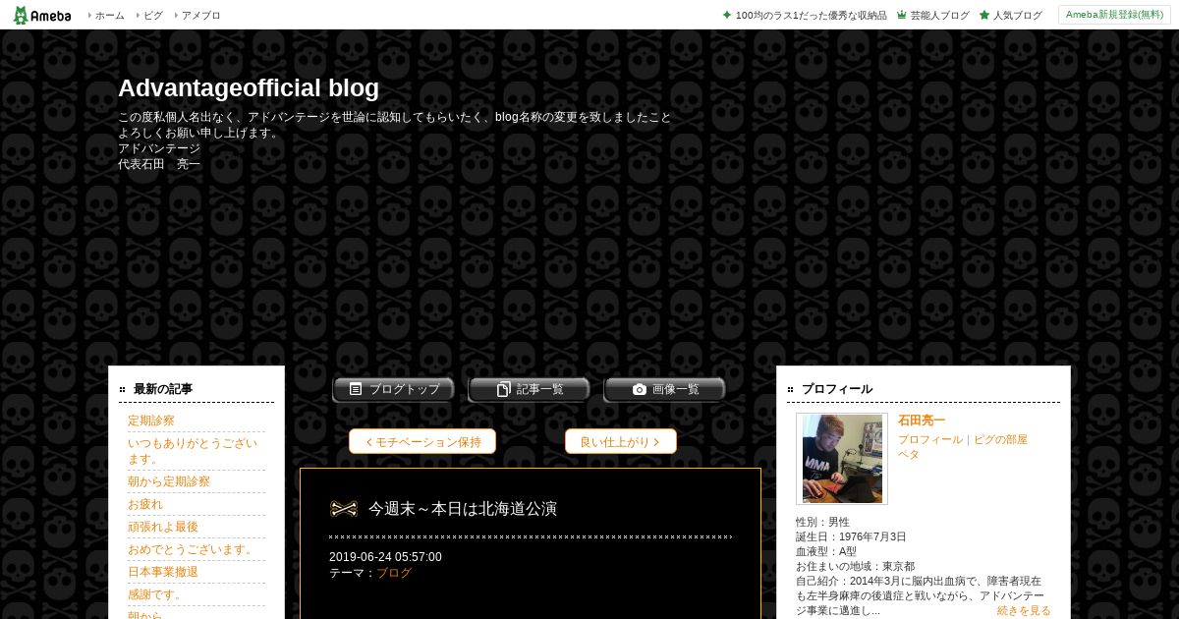Open the Advantageofficial blog title
This screenshot has height=619, width=1179.
[x=249, y=87]
